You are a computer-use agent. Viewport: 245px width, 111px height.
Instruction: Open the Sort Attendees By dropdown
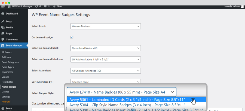105,82
